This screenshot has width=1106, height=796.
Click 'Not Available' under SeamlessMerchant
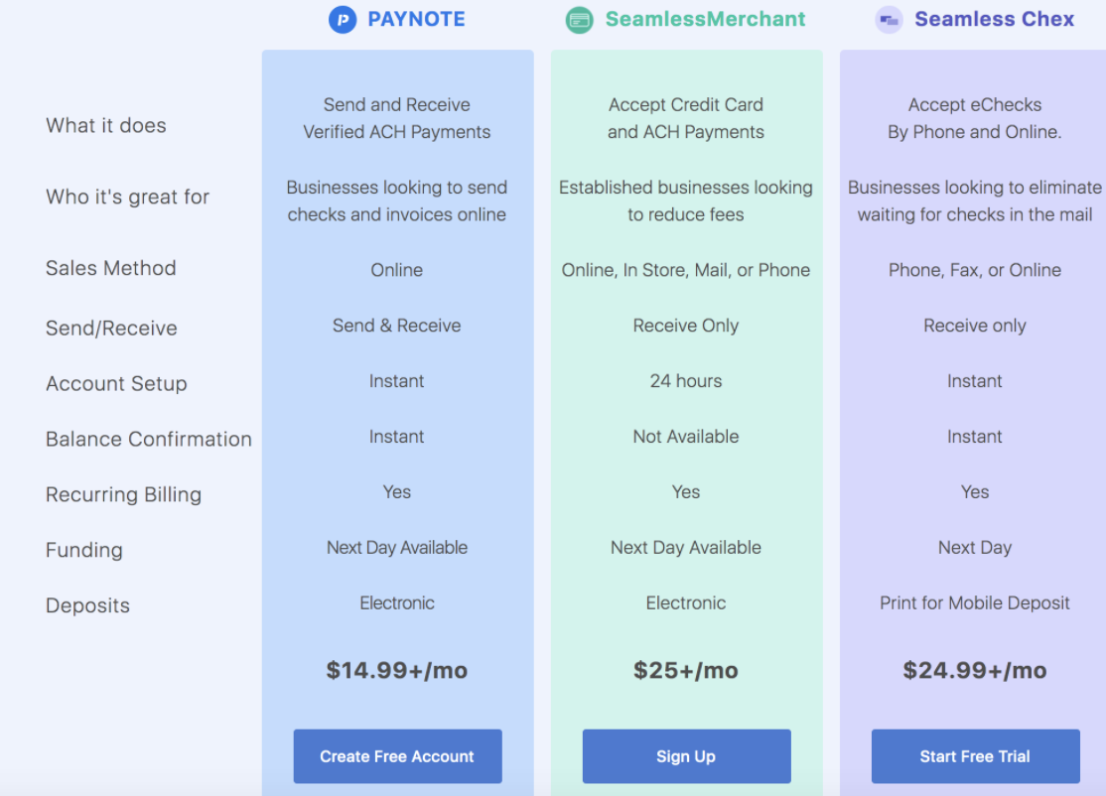686,437
